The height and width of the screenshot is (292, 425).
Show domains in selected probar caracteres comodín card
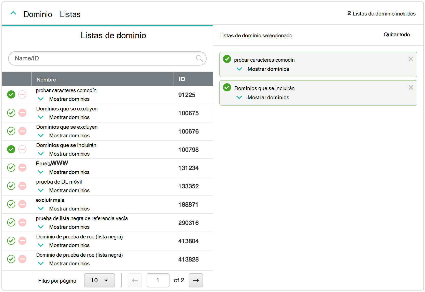tap(263, 69)
